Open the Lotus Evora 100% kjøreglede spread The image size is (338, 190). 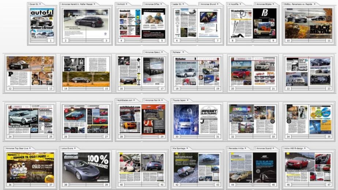[86, 168]
